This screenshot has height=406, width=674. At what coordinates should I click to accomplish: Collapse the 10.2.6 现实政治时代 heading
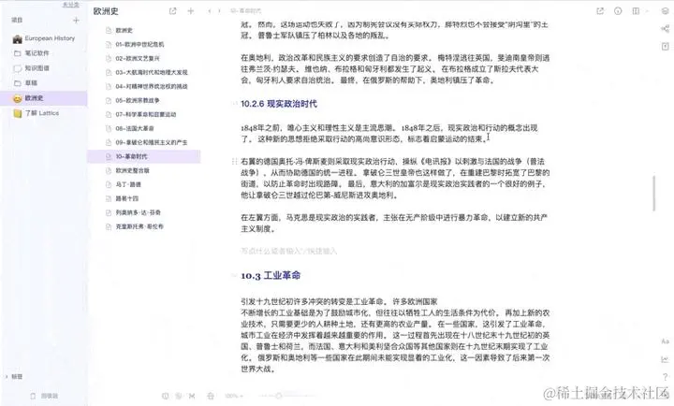pyautogui.click(x=234, y=104)
